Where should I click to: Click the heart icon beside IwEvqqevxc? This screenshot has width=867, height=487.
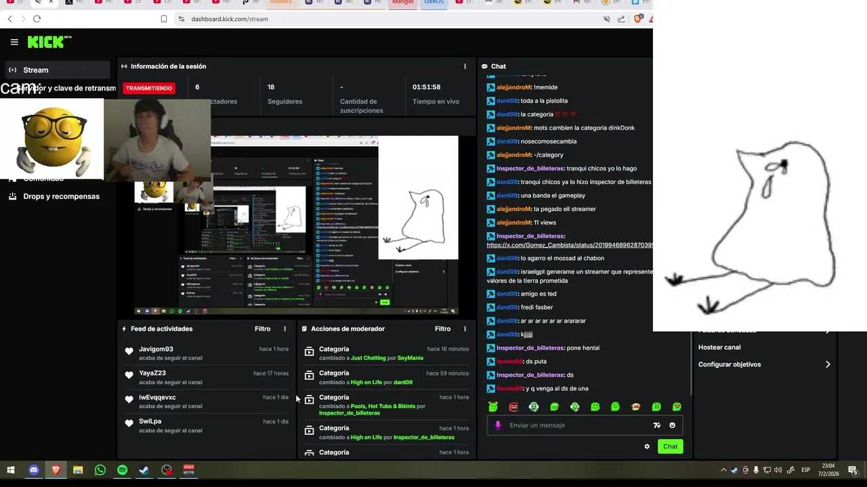coord(129,400)
